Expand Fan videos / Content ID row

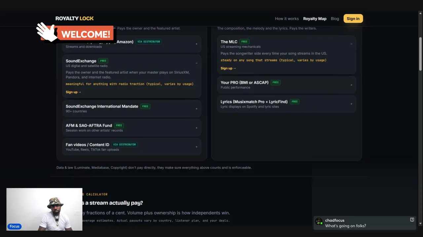(x=132, y=147)
